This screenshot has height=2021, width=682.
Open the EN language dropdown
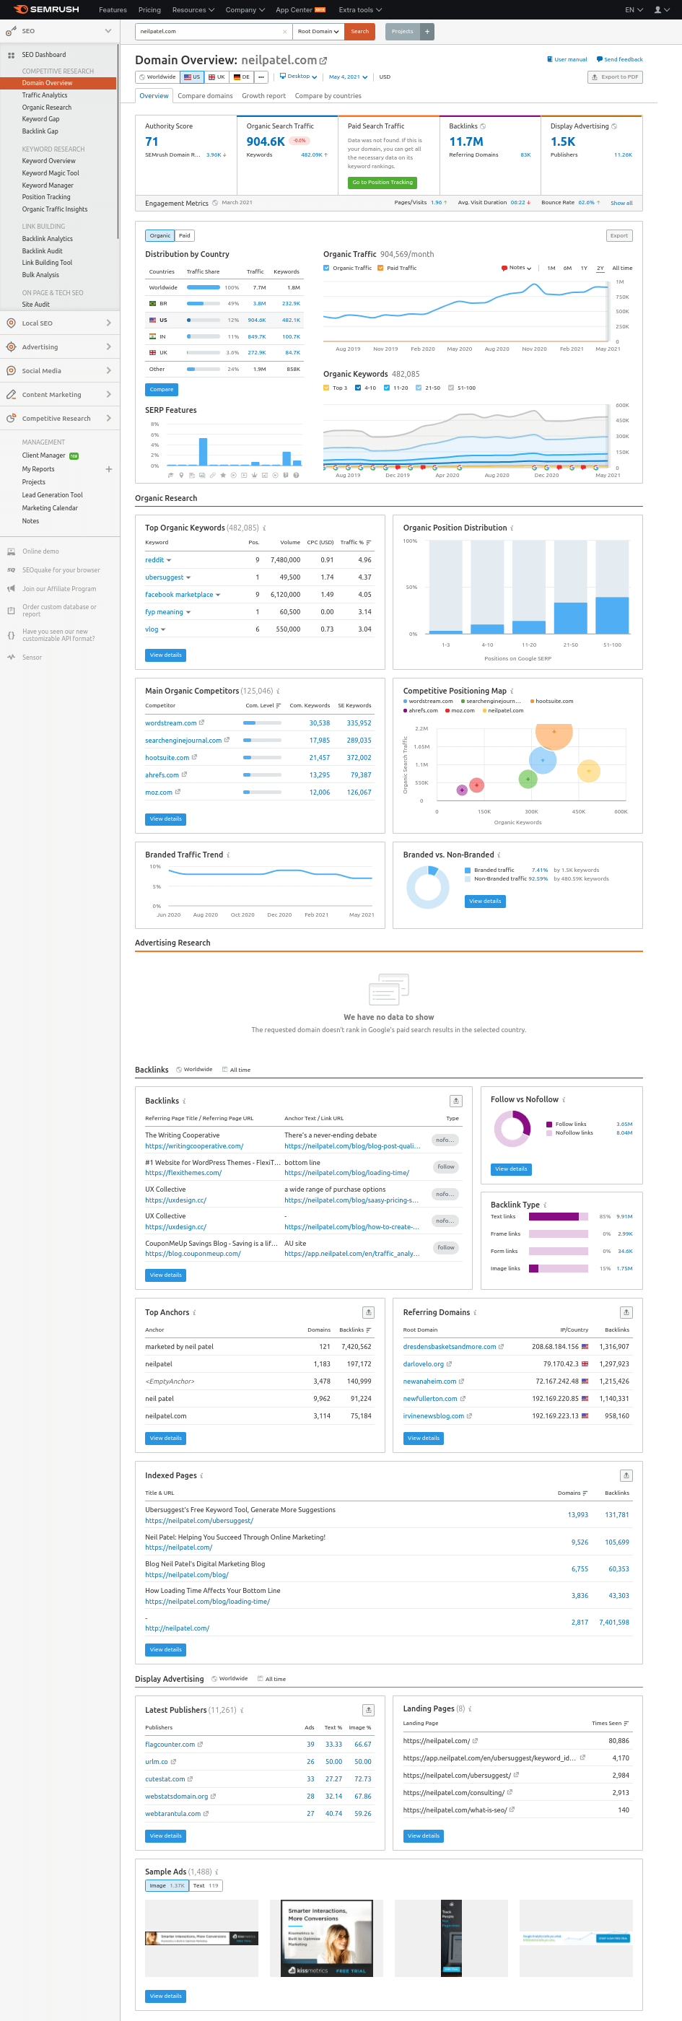(x=634, y=9)
